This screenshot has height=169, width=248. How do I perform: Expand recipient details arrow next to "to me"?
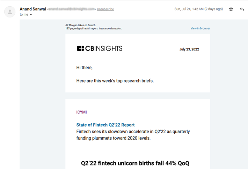point(31,15)
